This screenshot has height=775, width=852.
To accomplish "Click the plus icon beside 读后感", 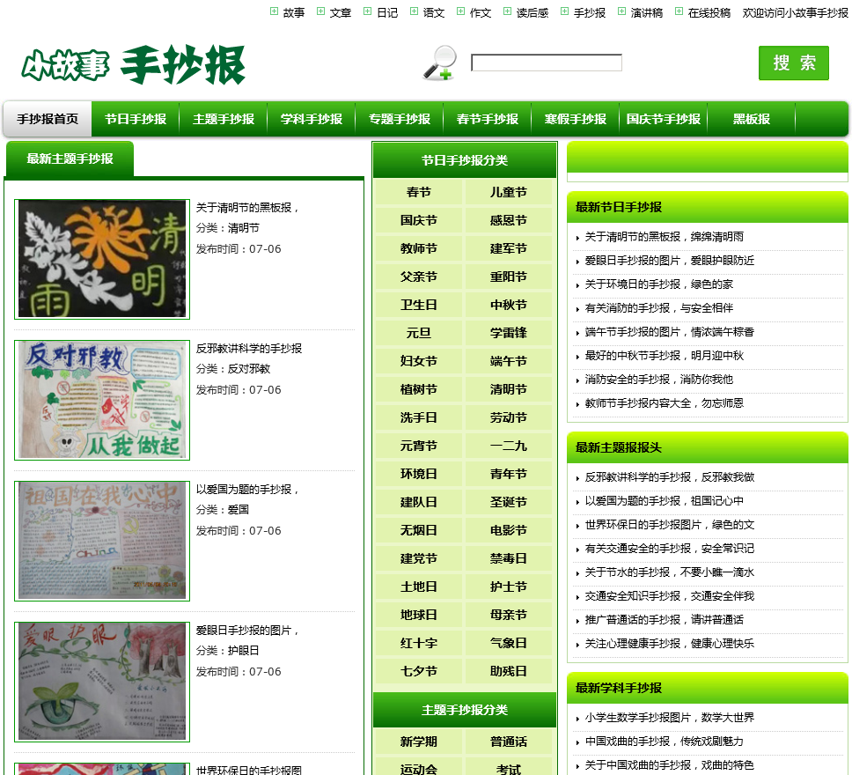I will click(508, 11).
